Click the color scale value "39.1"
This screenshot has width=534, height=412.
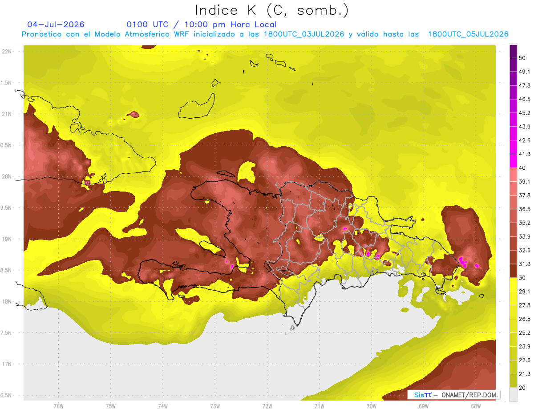pos(525,182)
